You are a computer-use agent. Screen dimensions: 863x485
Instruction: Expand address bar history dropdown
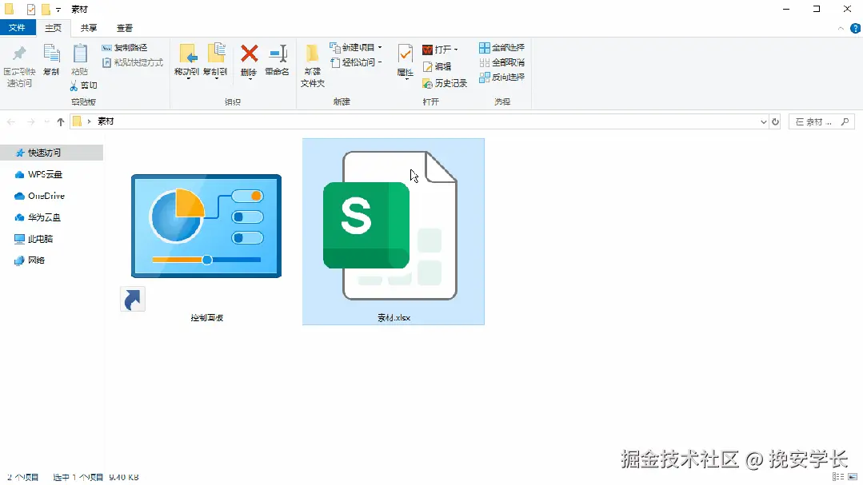point(763,122)
